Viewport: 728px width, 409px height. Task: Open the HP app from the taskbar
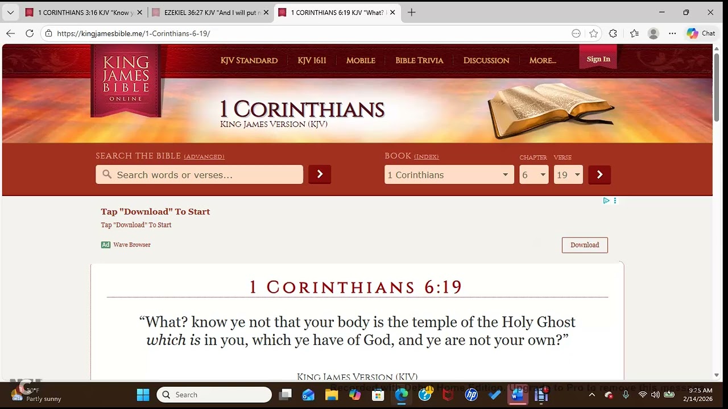click(x=471, y=395)
